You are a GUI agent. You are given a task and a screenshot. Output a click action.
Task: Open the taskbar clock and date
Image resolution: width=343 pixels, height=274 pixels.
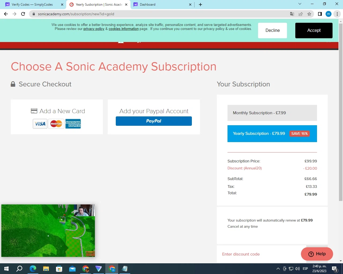[x=319, y=269]
